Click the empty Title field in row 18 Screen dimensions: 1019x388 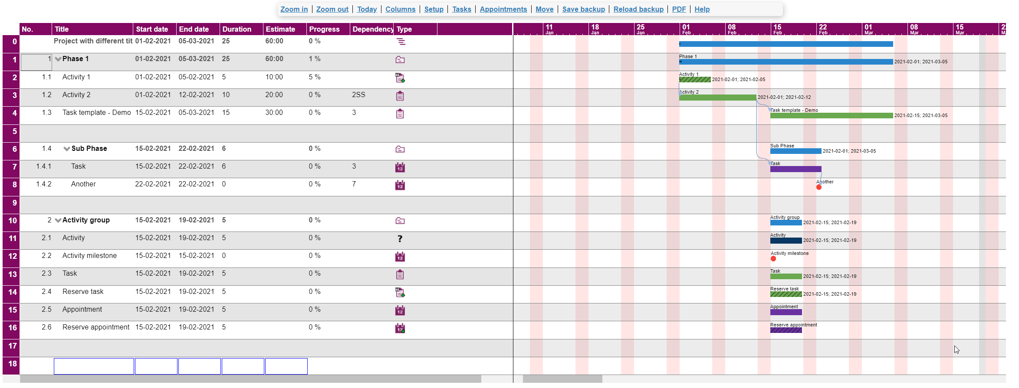click(94, 366)
